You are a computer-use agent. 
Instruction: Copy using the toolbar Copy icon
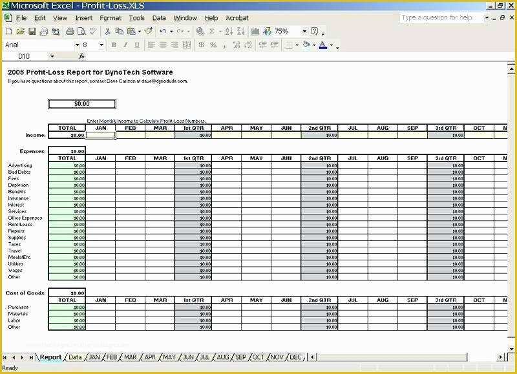tap(119, 31)
